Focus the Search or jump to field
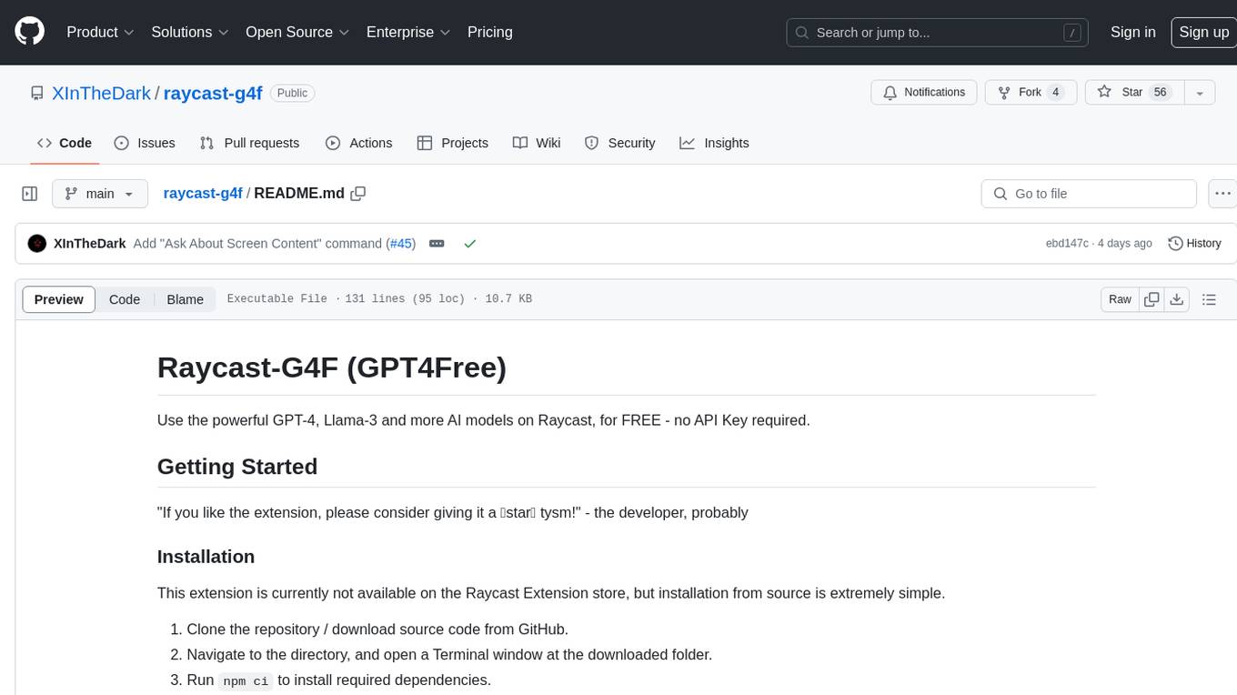Image resolution: width=1237 pixels, height=695 pixels. pyautogui.click(x=939, y=33)
